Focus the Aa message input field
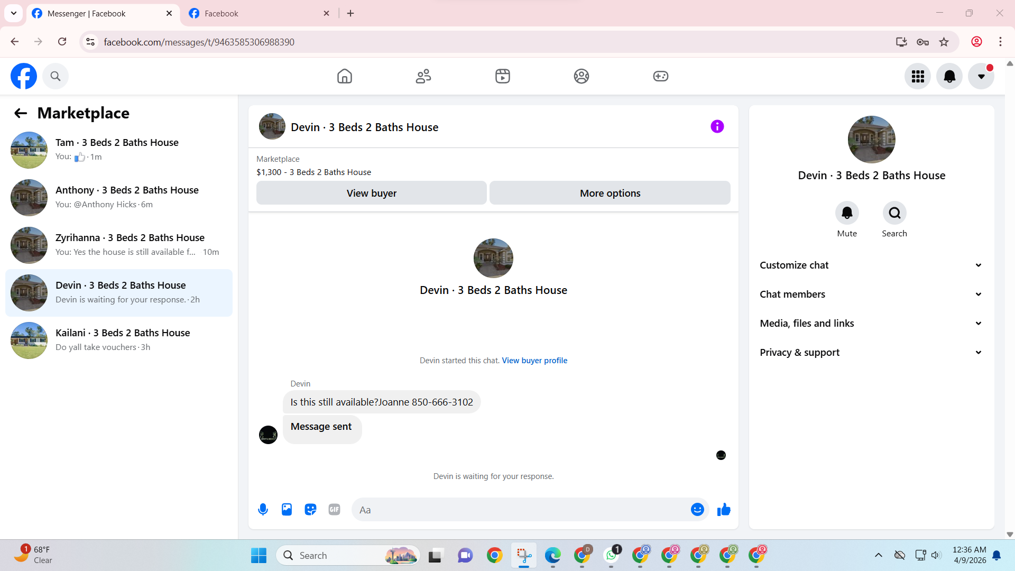 [521, 510]
